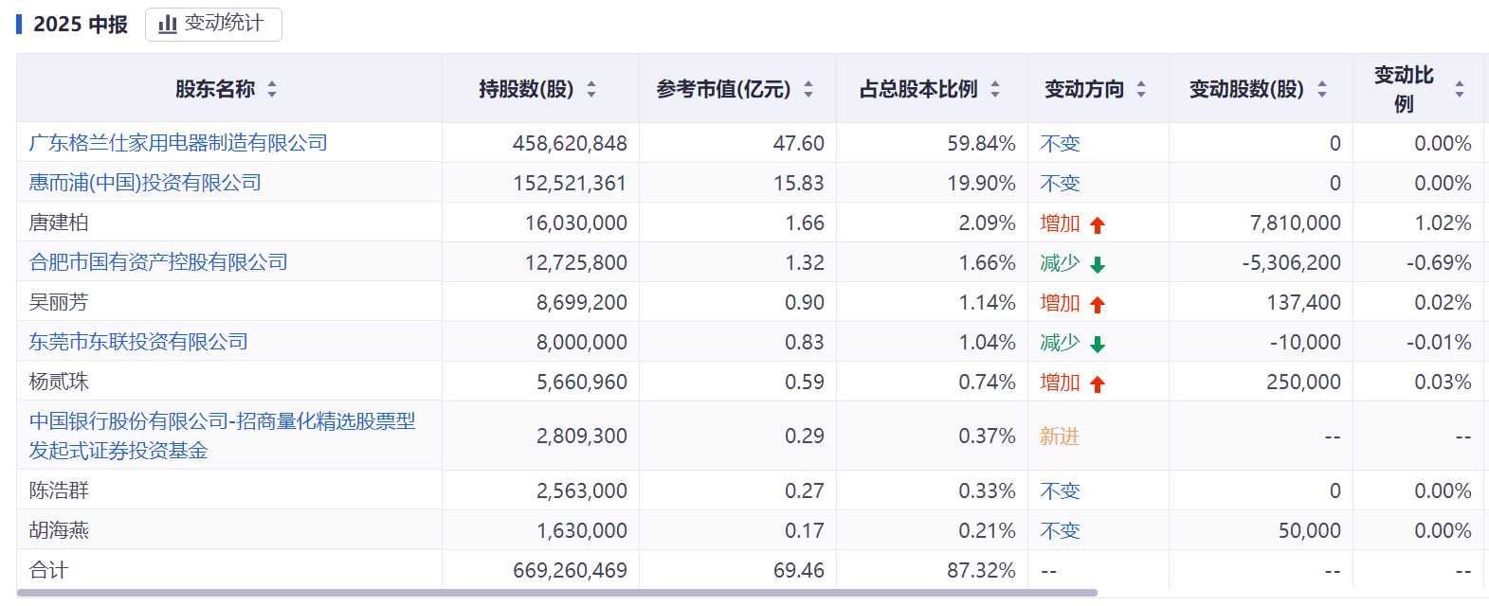Click red increase arrow beside 唐建柏
Screen dimensions: 1489x606
tap(1098, 225)
